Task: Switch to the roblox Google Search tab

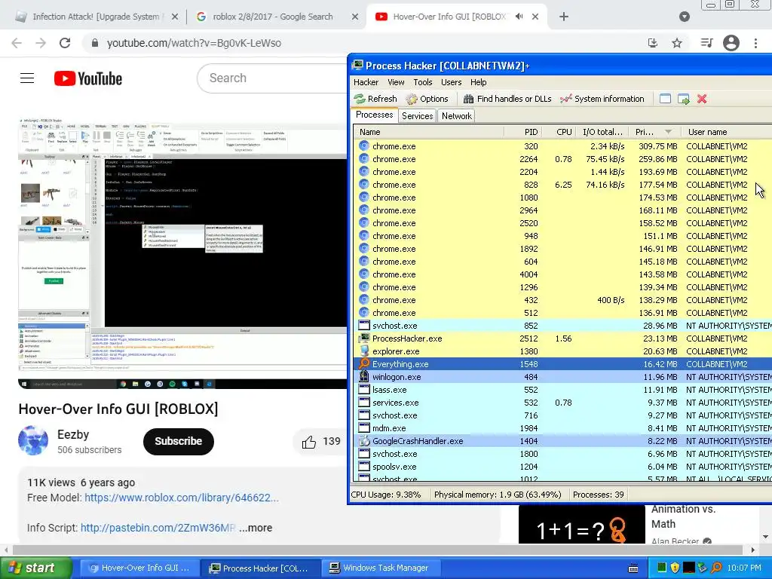Action: (272, 17)
